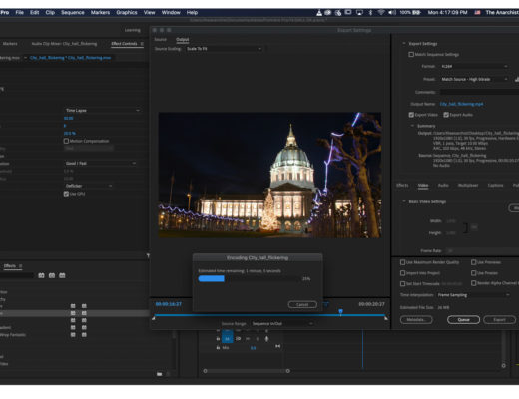Image resolution: width=519 pixels, height=399 pixels.
Task: Click the Effects panel search field
Action: (x=17, y=275)
